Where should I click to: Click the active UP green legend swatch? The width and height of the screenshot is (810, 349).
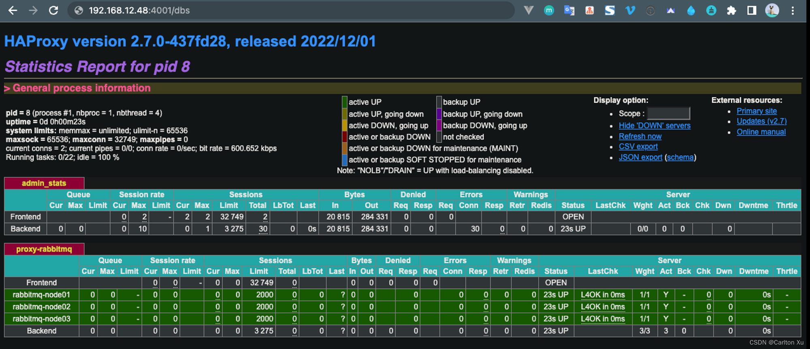coord(345,102)
